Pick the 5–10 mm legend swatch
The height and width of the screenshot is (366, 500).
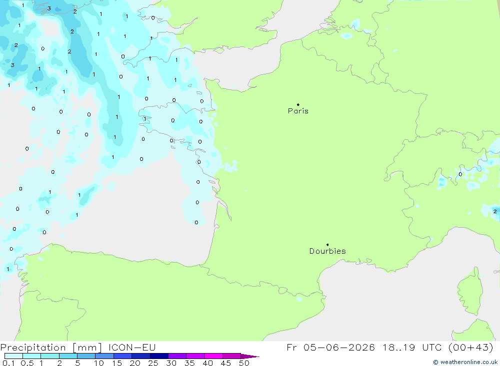(x=86, y=356)
